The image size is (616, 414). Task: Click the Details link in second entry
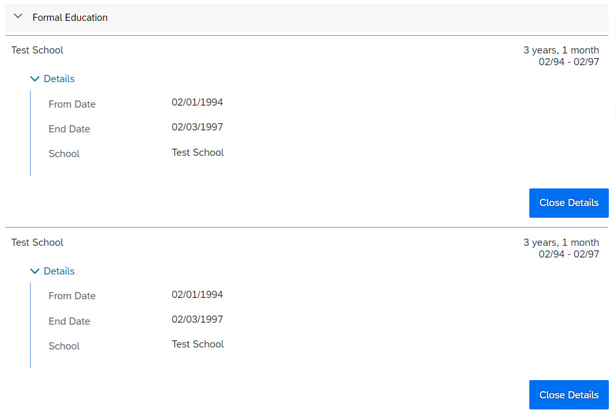click(x=59, y=271)
